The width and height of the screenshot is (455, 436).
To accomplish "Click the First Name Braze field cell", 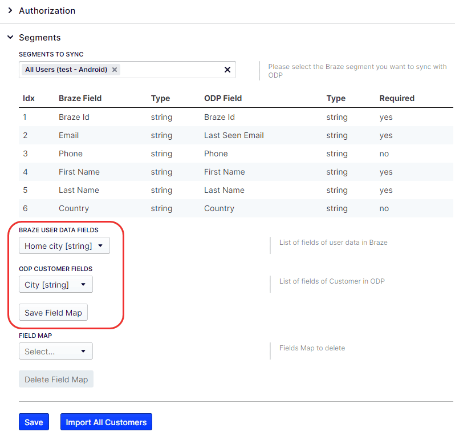I will click(79, 172).
